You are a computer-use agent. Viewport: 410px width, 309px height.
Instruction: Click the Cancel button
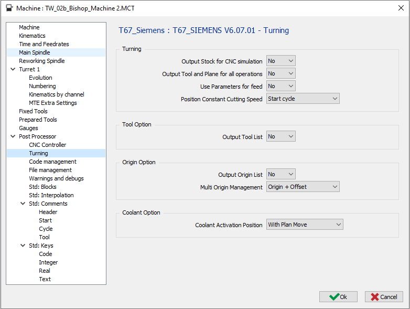pyautogui.click(x=384, y=296)
